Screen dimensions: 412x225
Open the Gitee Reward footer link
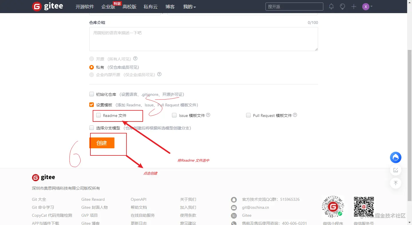tap(93, 199)
